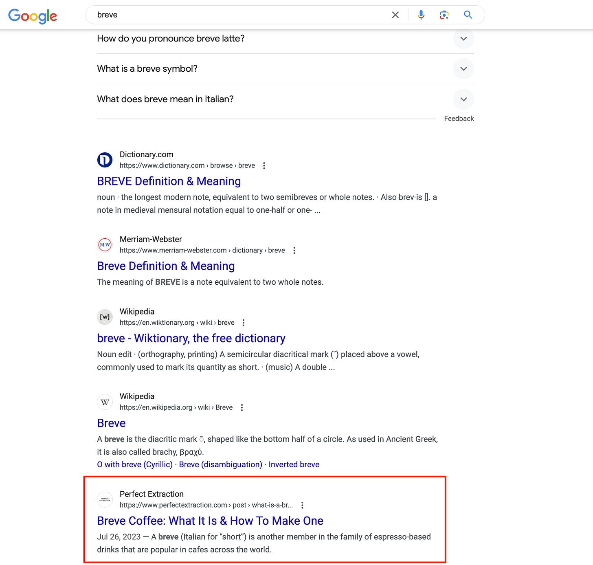Click the chevron beside Italian meaning question

463,99
